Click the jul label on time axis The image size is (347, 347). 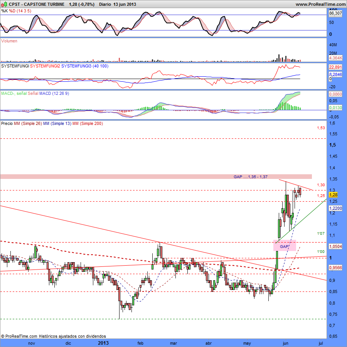click(320, 343)
